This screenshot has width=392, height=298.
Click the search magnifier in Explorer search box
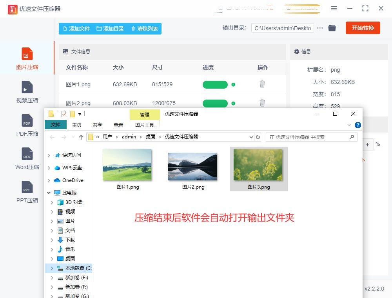coord(352,137)
